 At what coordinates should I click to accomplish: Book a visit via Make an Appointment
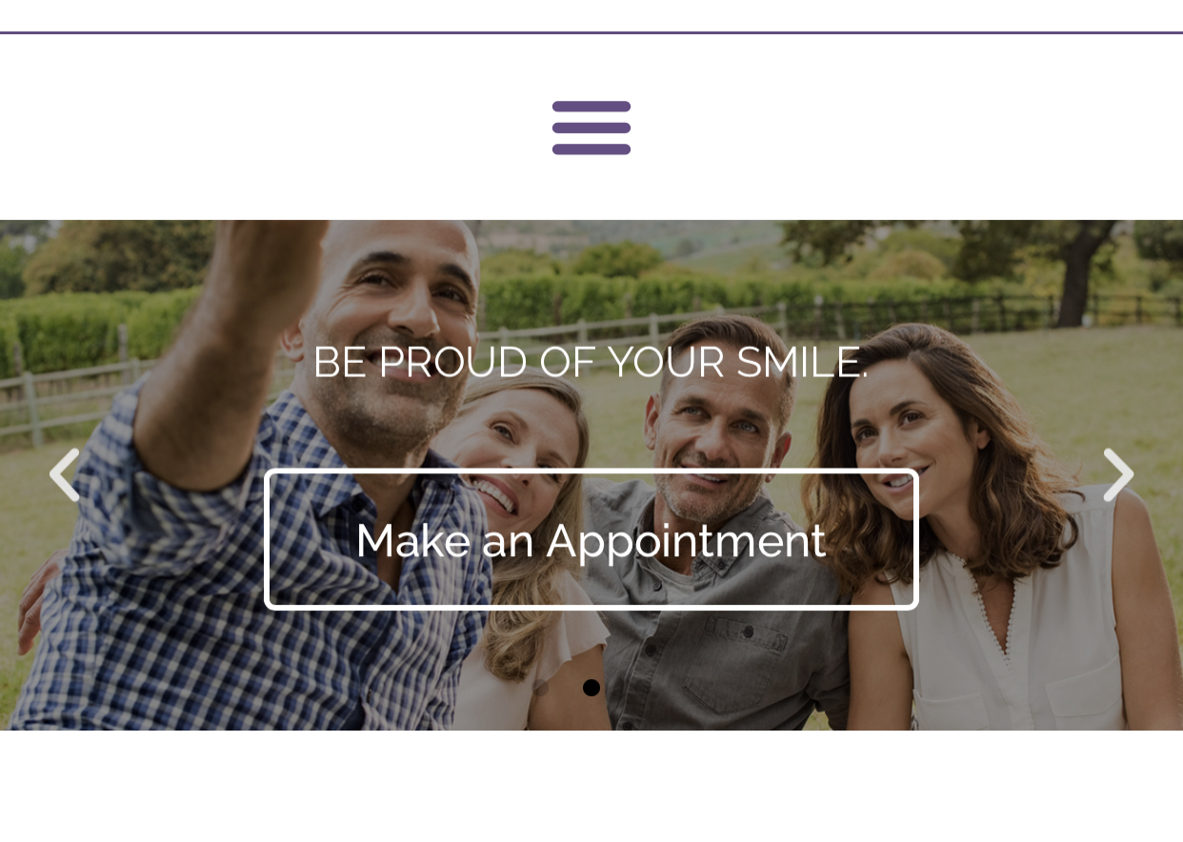point(591,539)
